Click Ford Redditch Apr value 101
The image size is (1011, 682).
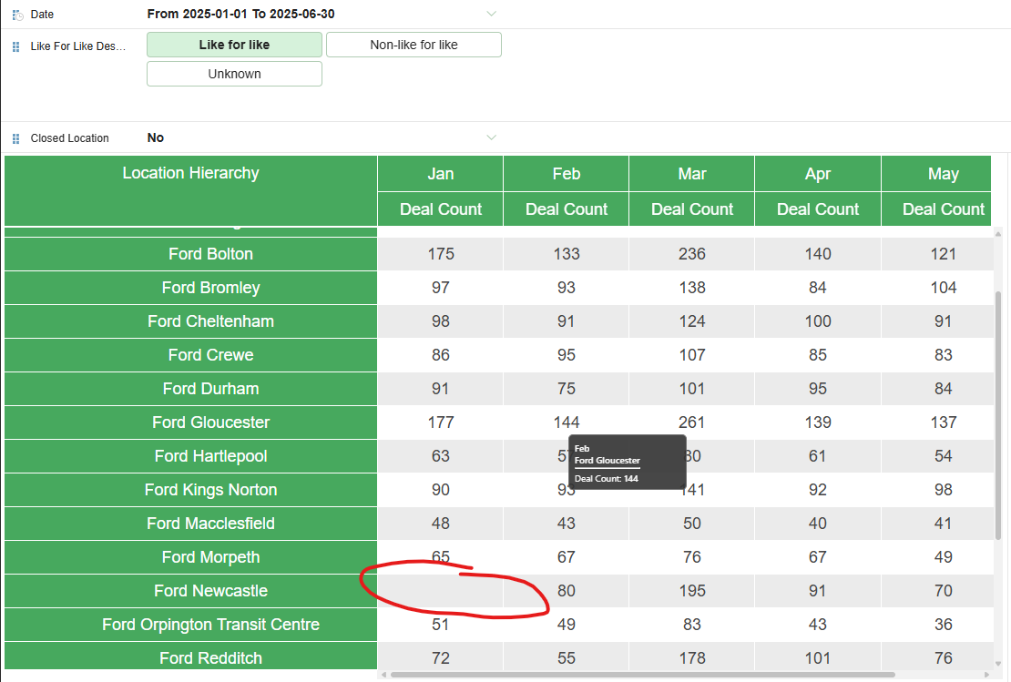818,657
